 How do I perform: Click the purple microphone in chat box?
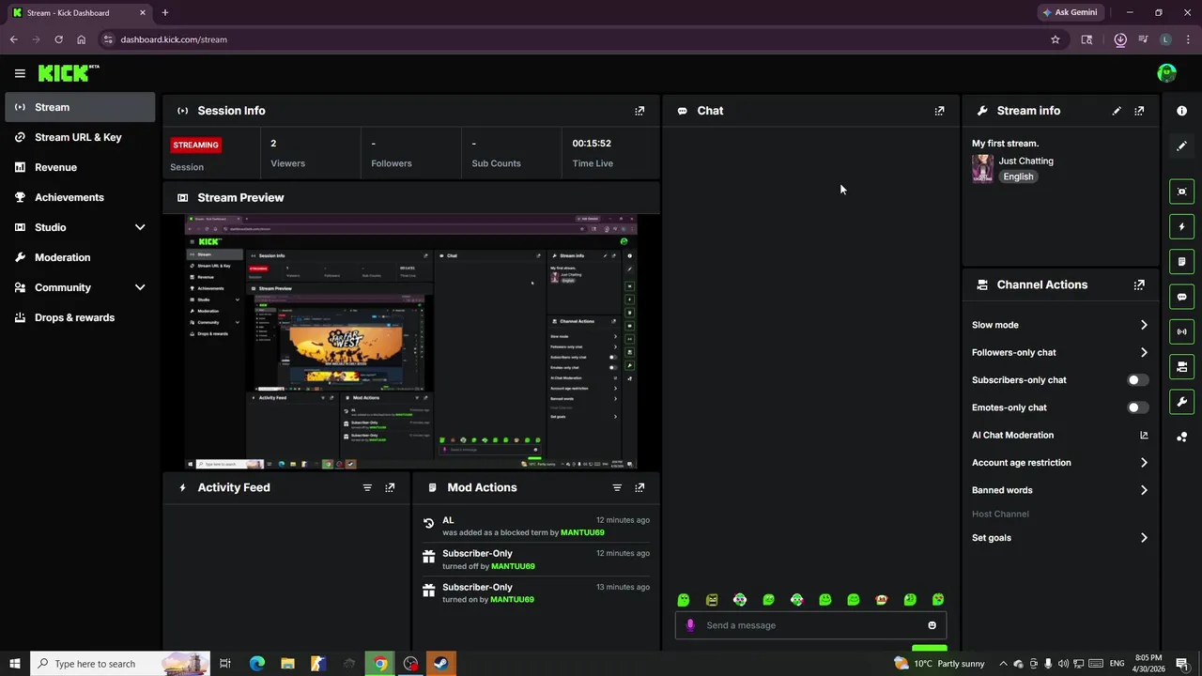click(x=690, y=625)
